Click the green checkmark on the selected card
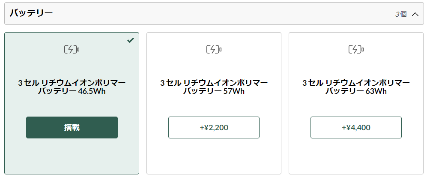This screenshot has width=424, height=177. point(131,40)
